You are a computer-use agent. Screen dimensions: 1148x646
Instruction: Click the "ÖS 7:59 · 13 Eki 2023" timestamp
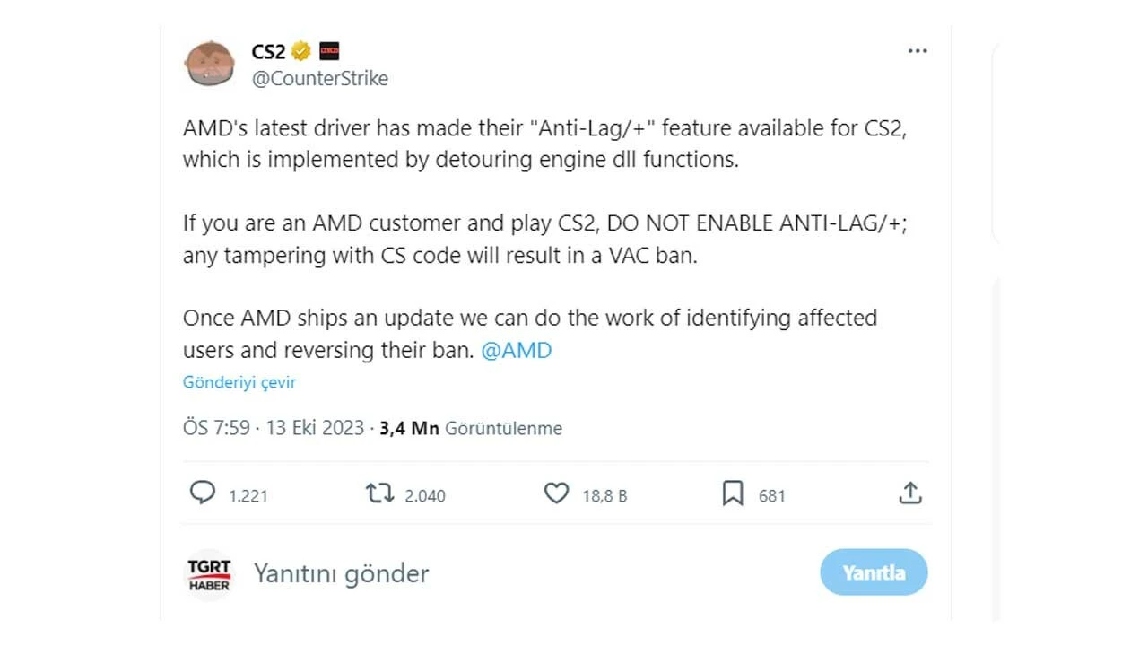pyautogui.click(x=274, y=428)
